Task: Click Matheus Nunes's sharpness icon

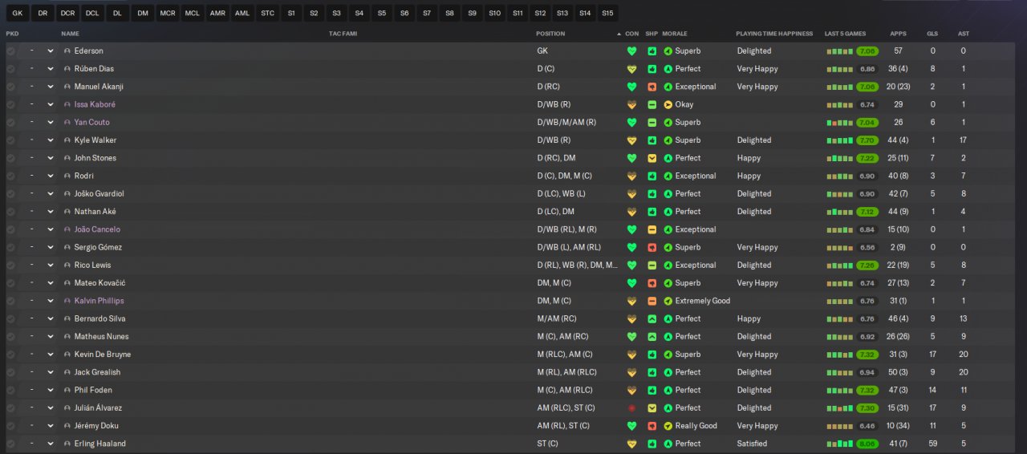Action: (x=652, y=336)
